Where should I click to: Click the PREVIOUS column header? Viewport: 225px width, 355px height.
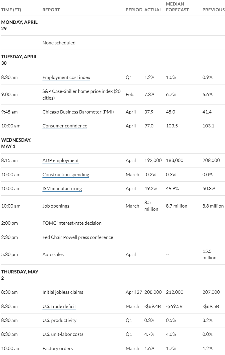(x=213, y=10)
